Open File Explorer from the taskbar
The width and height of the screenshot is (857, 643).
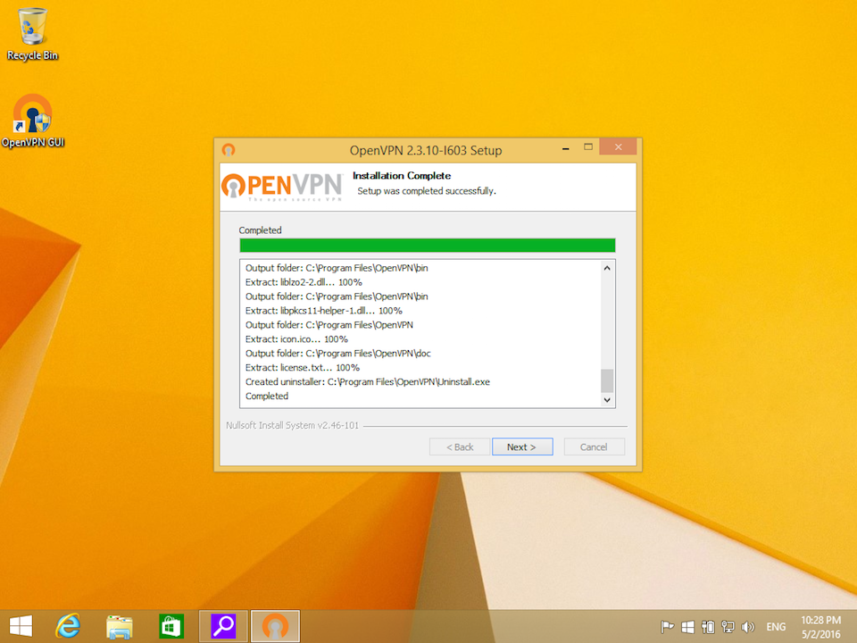pos(119,627)
